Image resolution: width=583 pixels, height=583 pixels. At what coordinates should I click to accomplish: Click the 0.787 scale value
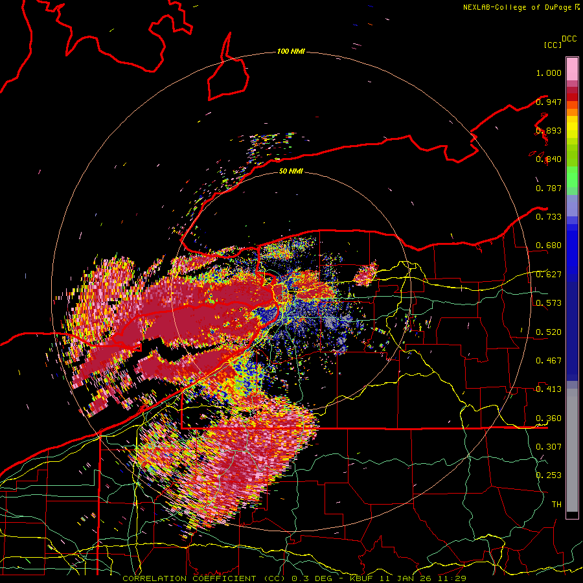(x=549, y=188)
